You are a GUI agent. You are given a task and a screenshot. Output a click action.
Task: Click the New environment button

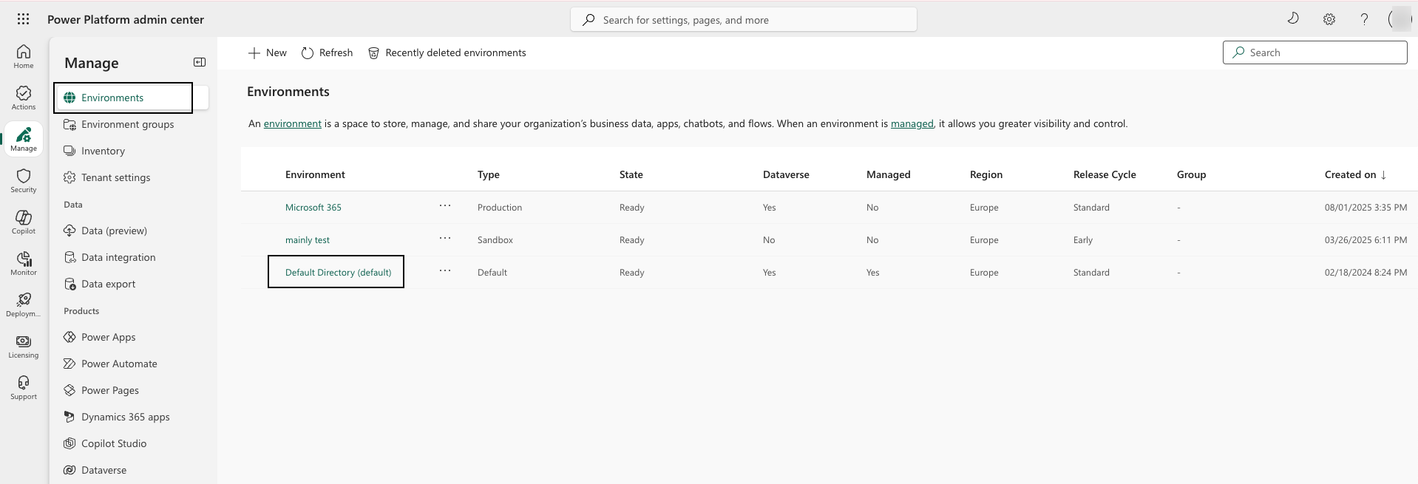268,52
